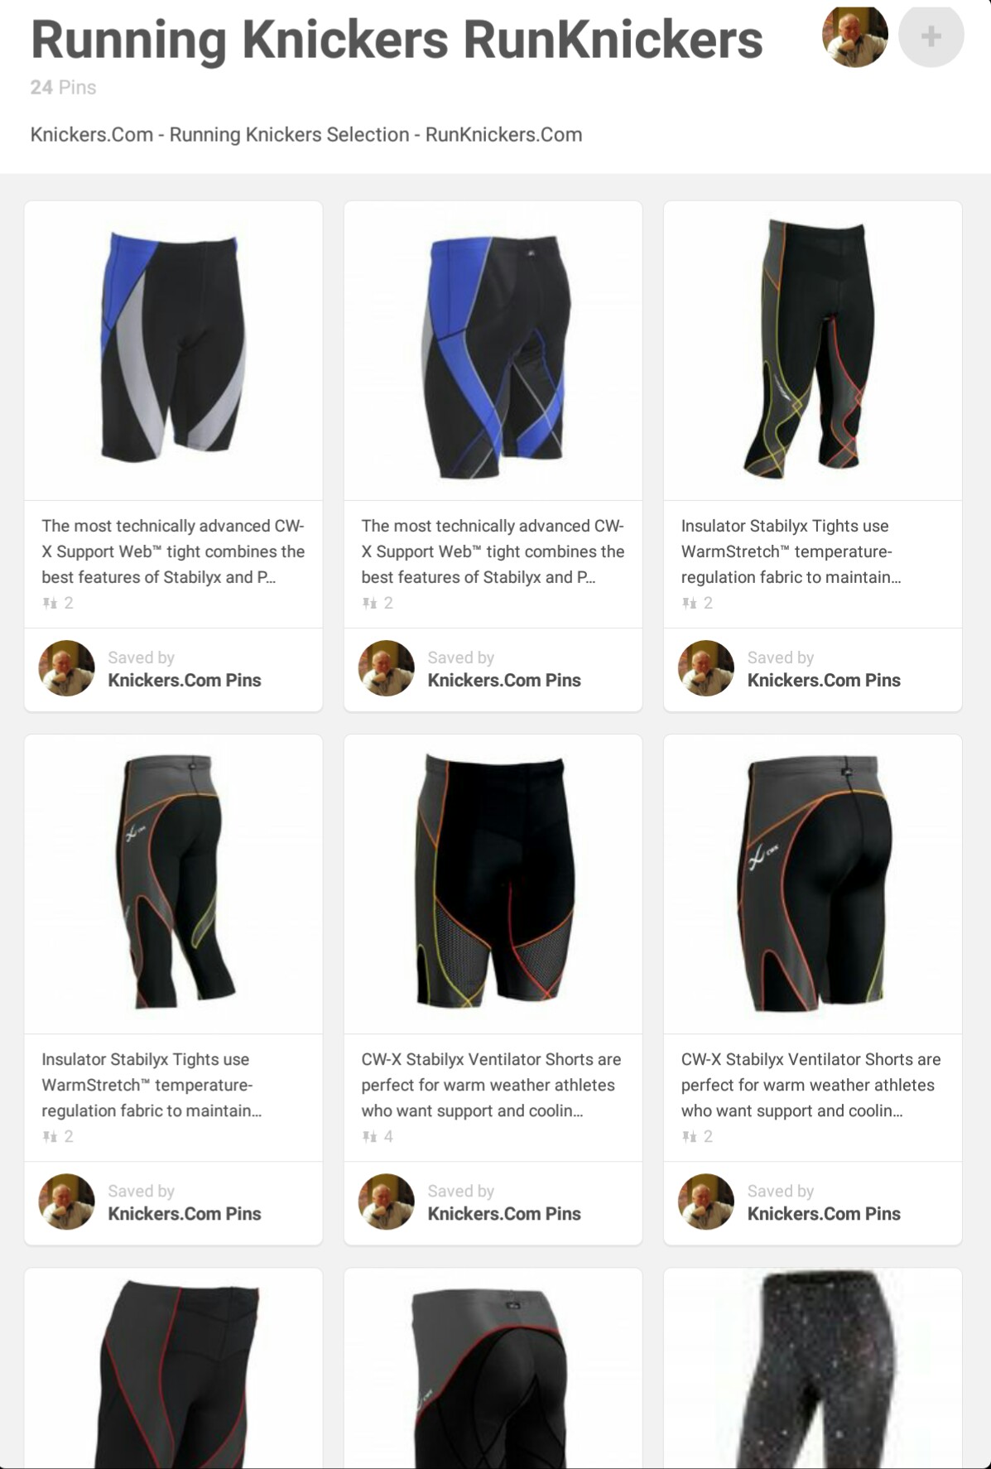991x1469 pixels.
Task: Click the 24 Pins count label
Action: coord(63,87)
